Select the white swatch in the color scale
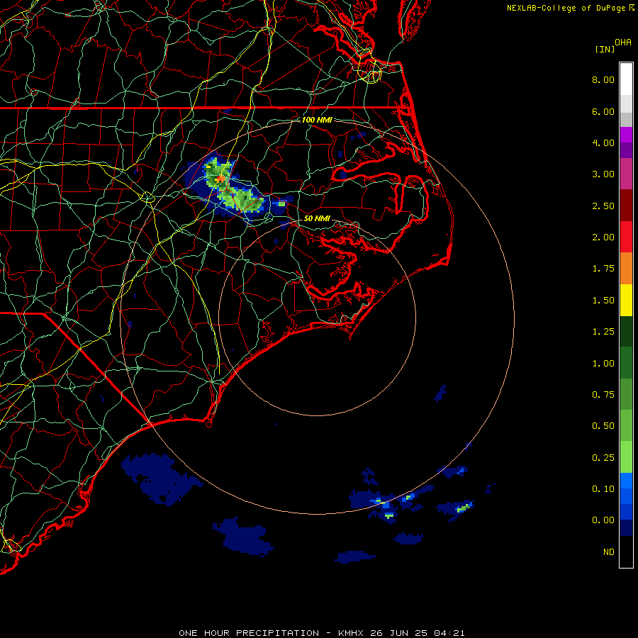638x638 pixels. point(626,79)
